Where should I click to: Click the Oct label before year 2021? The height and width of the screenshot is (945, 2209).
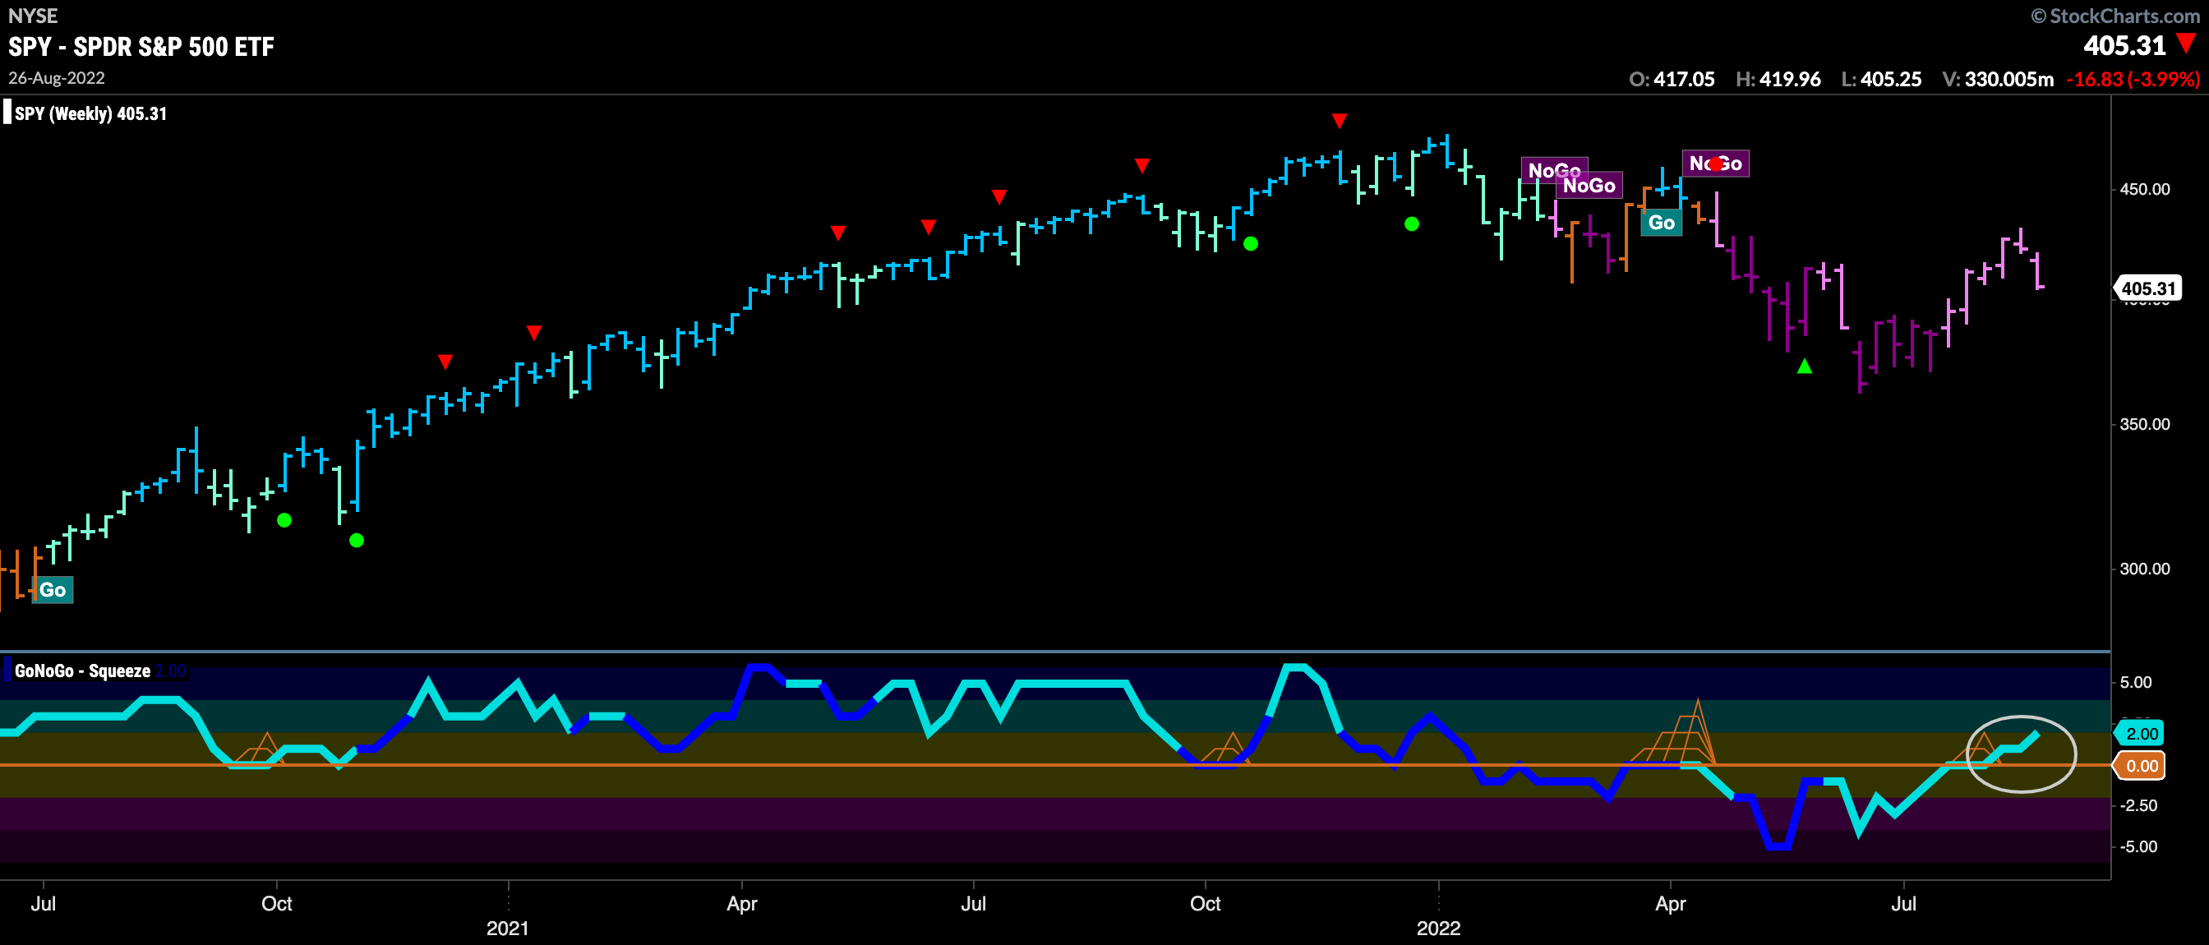pyautogui.click(x=277, y=903)
